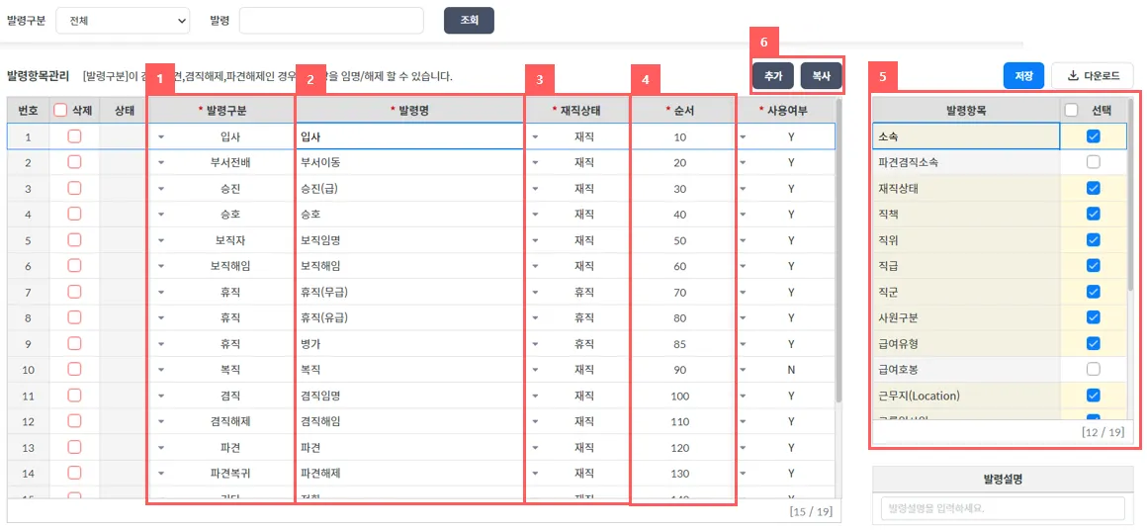This screenshot has width=1147, height=530.
Task: Expand the 발령구분 전체 filter combo box
Action: click(x=123, y=20)
